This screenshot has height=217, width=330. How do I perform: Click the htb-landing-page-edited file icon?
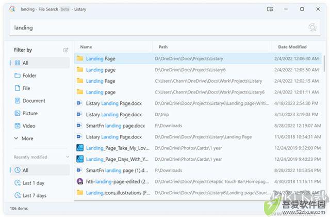click(80, 181)
